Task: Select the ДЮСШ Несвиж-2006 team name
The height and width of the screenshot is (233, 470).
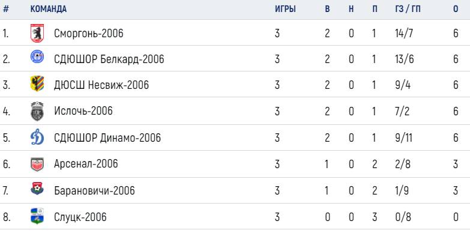Action: point(101,85)
